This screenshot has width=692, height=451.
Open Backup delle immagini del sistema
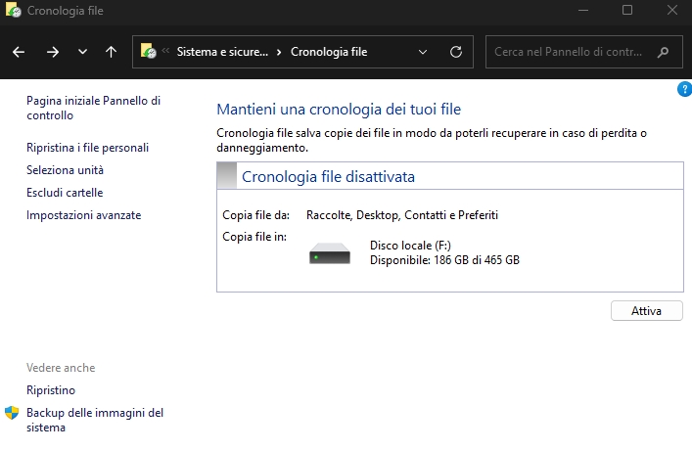coord(95,420)
